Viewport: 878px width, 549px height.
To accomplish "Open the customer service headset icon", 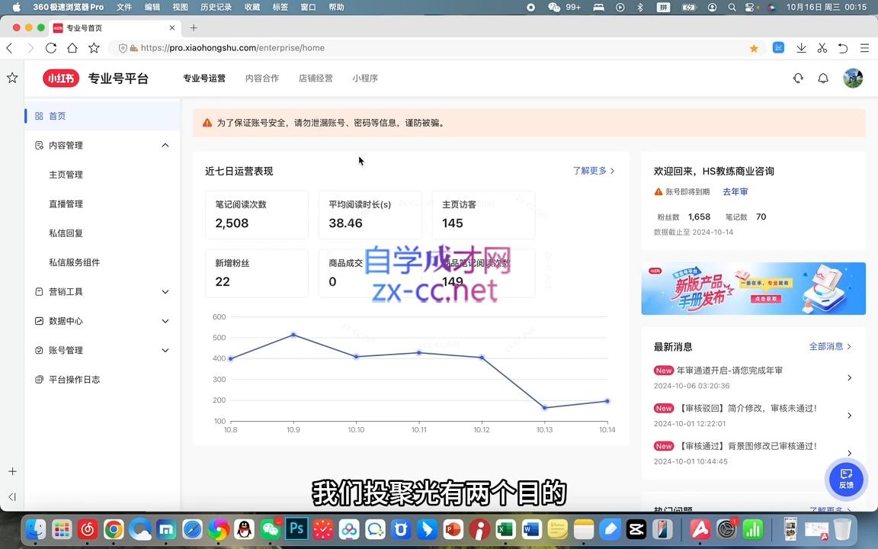I will click(798, 79).
